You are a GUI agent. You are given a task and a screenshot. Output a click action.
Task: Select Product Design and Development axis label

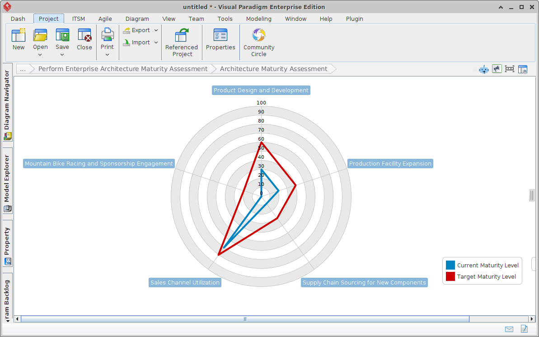pyautogui.click(x=261, y=90)
